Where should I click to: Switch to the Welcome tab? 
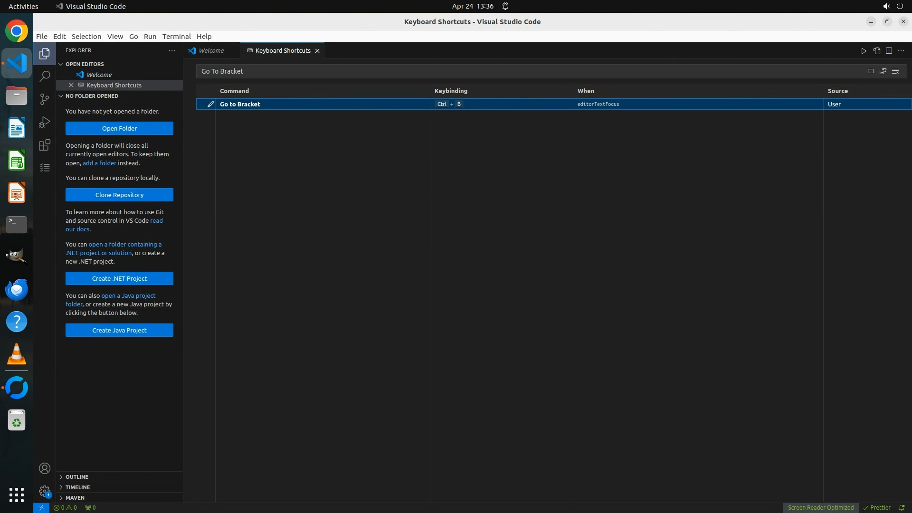coord(211,51)
